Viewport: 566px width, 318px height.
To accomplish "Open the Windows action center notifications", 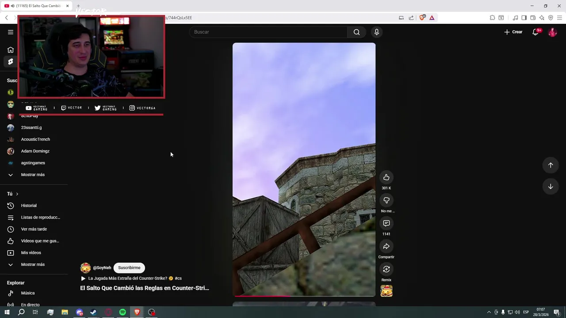I will click(557, 312).
